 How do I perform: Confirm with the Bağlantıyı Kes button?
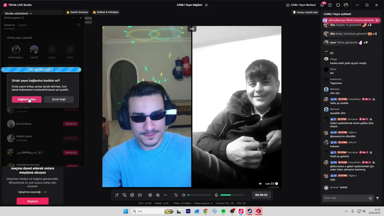point(27,99)
